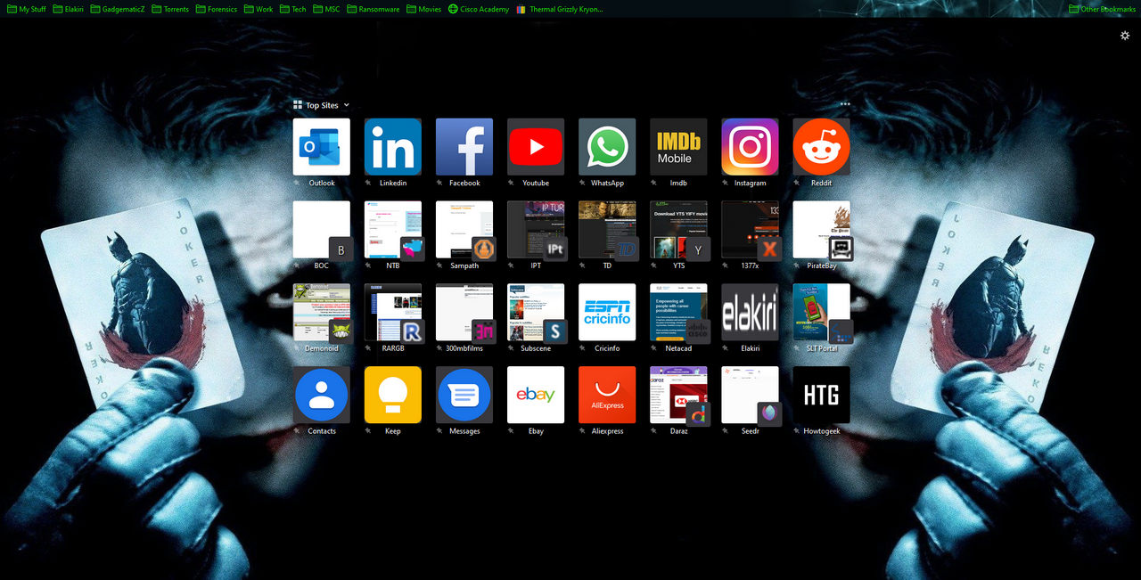
Task: Open the Demonoid tile
Action: [x=321, y=313]
